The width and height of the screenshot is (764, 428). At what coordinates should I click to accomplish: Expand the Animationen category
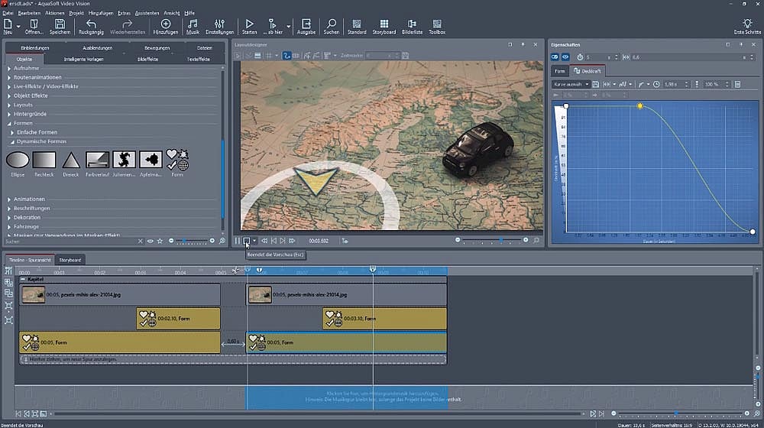(x=30, y=199)
